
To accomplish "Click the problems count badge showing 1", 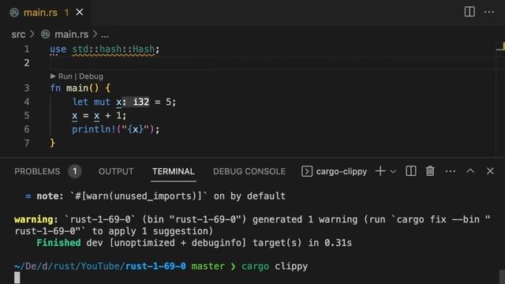I will pyautogui.click(x=75, y=171).
